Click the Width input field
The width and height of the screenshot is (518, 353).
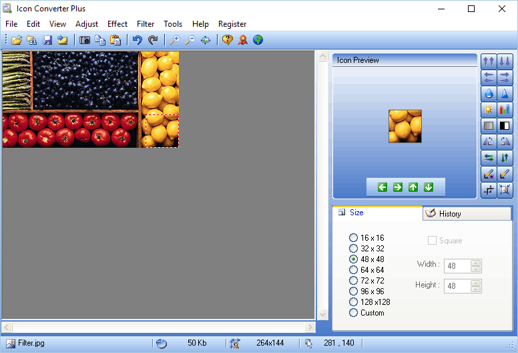click(457, 266)
